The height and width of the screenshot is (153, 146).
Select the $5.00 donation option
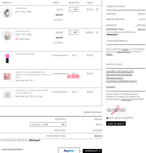pos(116,118)
